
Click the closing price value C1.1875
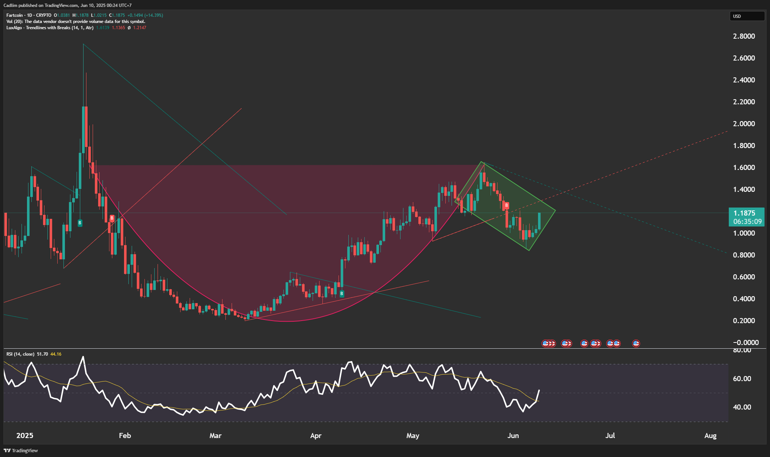tap(117, 15)
